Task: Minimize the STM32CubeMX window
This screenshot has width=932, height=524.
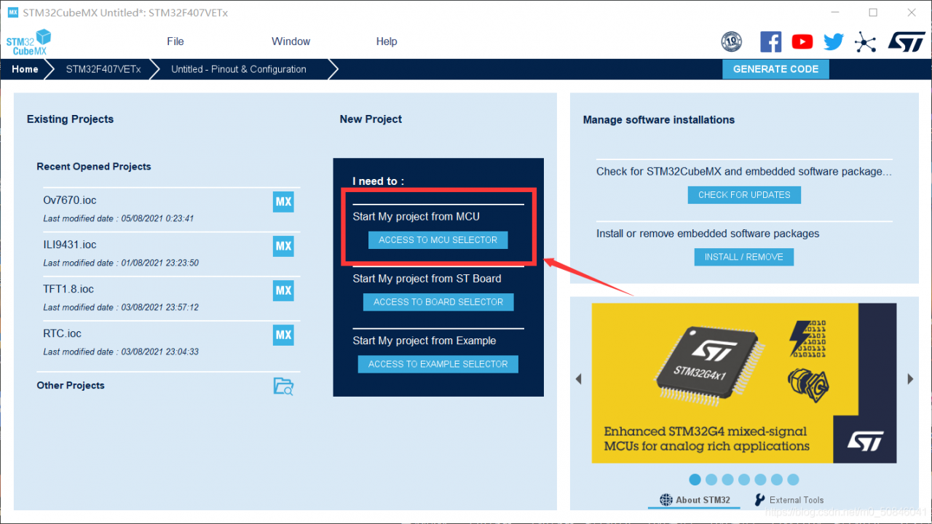Action: (x=834, y=12)
